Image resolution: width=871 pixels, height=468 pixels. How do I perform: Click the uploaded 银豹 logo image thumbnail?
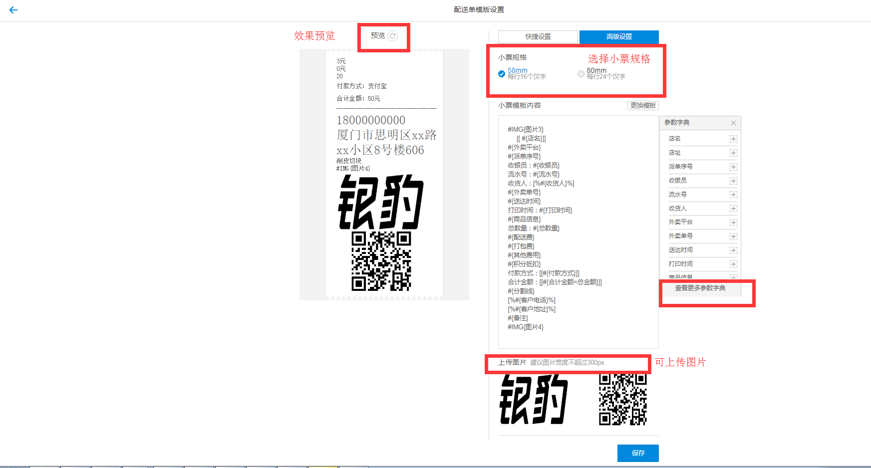(534, 399)
